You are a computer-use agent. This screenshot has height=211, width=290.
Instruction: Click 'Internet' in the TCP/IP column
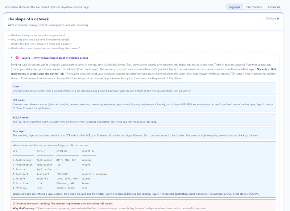coord(42,179)
